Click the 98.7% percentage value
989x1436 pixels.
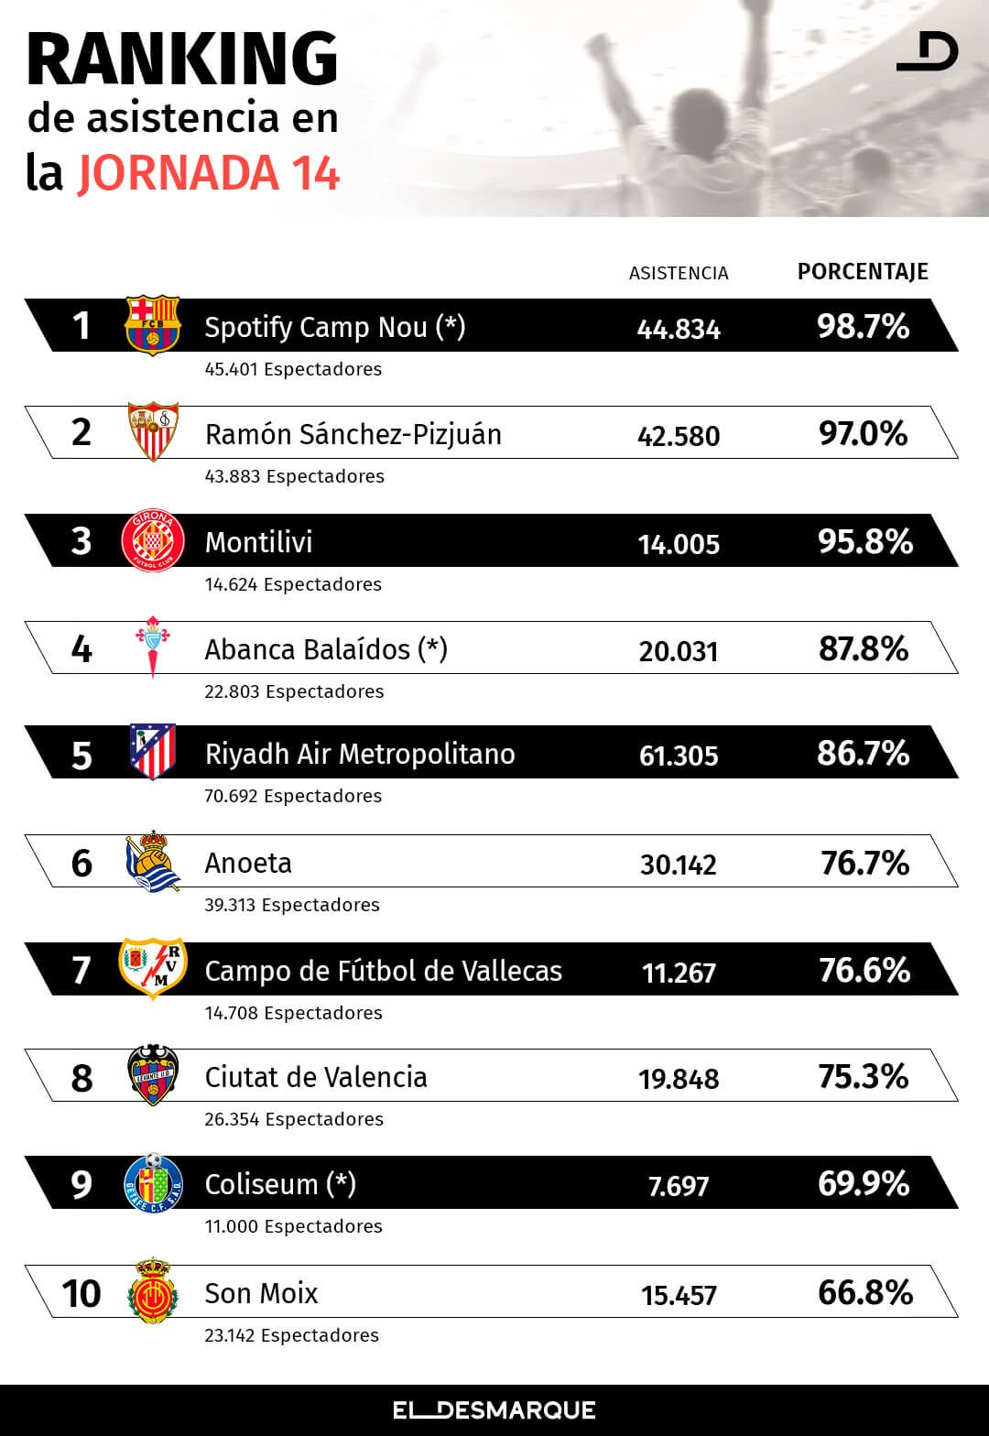863,326
